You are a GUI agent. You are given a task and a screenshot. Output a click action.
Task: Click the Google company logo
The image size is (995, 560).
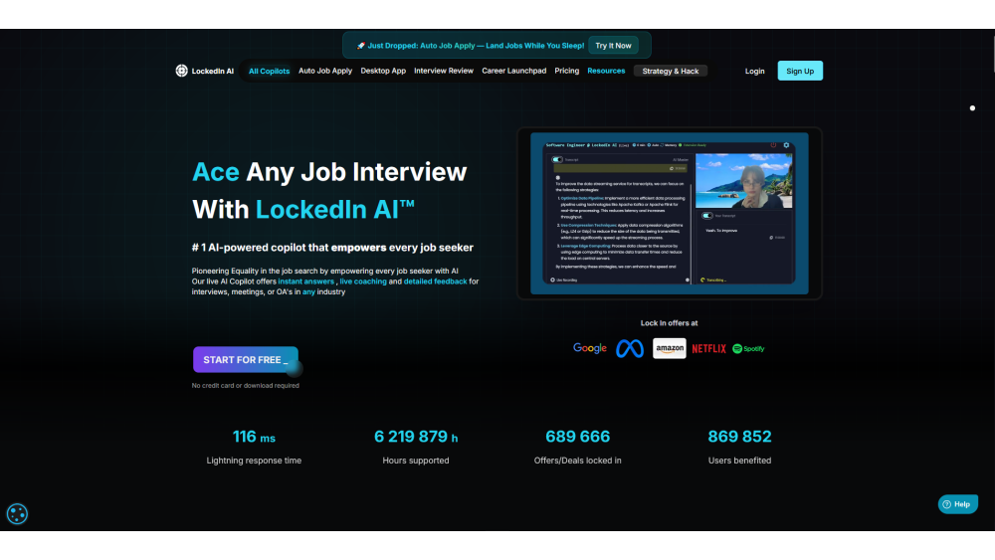pyautogui.click(x=590, y=348)
